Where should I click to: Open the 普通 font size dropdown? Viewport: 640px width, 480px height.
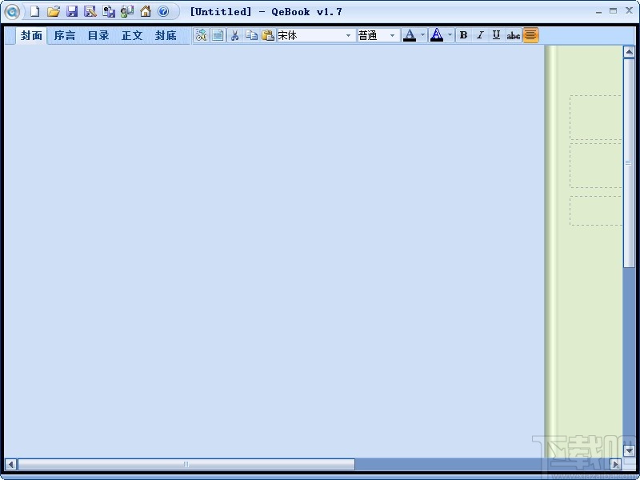pos(393,34)
